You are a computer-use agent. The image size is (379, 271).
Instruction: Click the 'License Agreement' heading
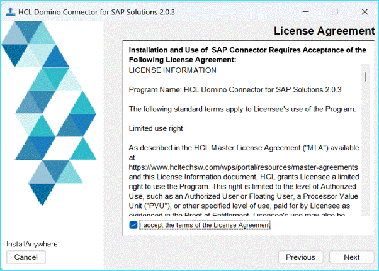click(324, 31)
